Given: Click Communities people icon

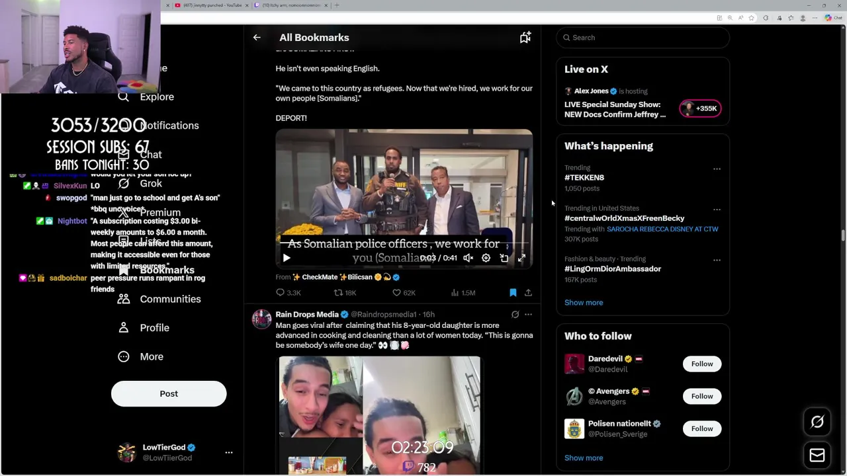Looking at the screenshot, I should click(124, 299).
